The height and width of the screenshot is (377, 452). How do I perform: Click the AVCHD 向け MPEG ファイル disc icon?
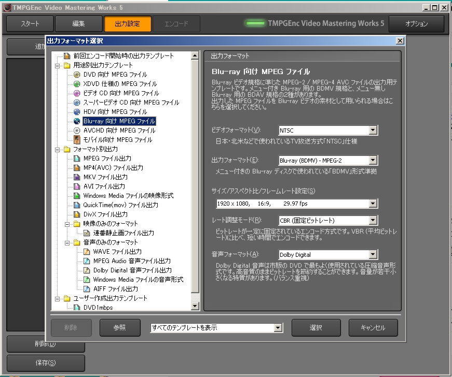[77, 130]
